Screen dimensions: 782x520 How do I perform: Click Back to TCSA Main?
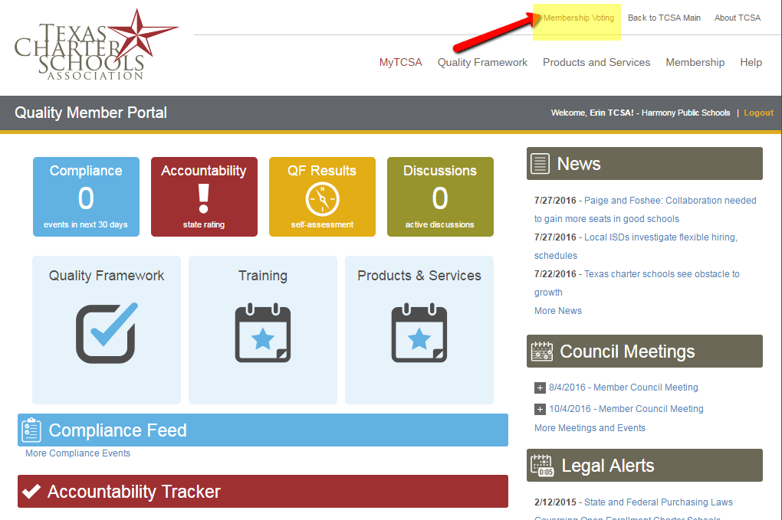[664, 18]
